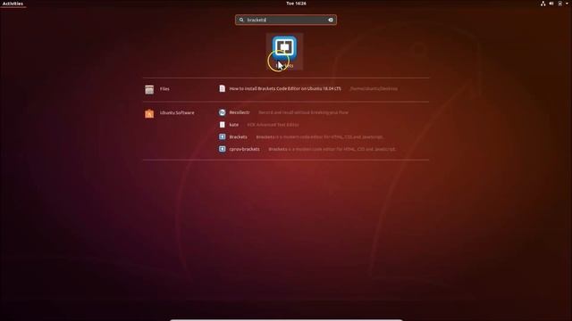Click the kate result icon
572x321 pixels.
(223, 125)
